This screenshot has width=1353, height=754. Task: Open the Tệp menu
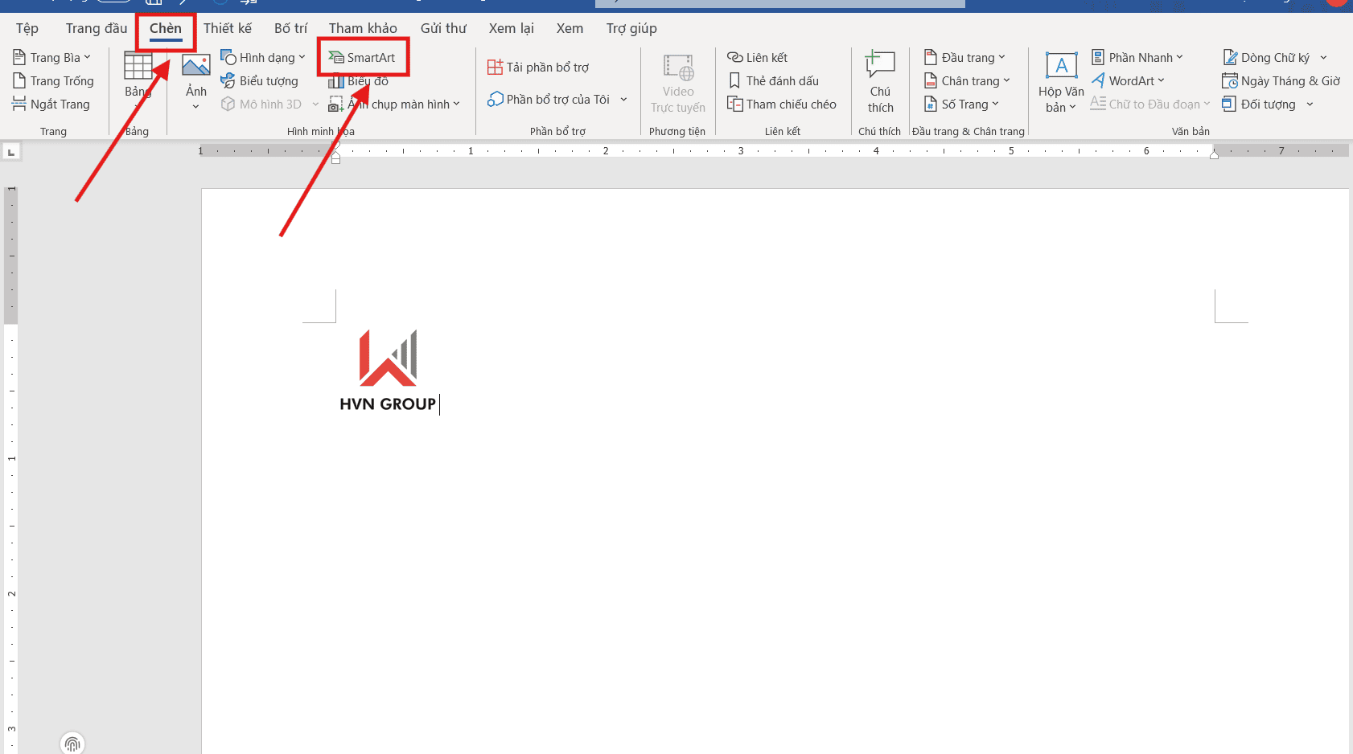click(x=27, y=27)
